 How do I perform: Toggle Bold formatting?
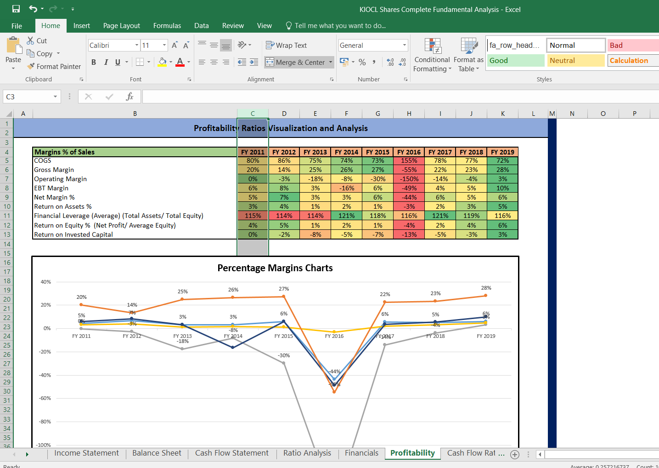tap(94, 62)
